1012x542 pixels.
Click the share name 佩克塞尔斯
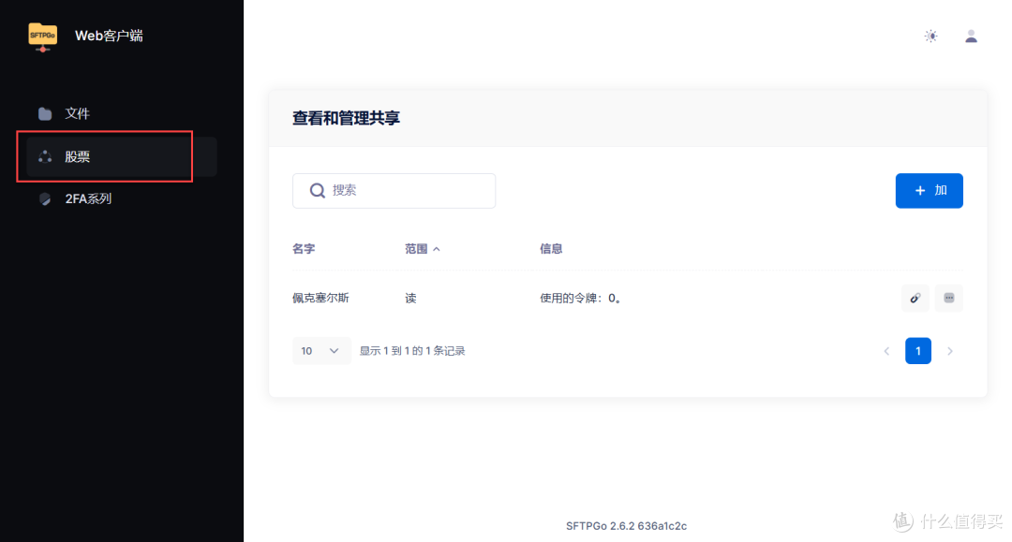(320, 298)
